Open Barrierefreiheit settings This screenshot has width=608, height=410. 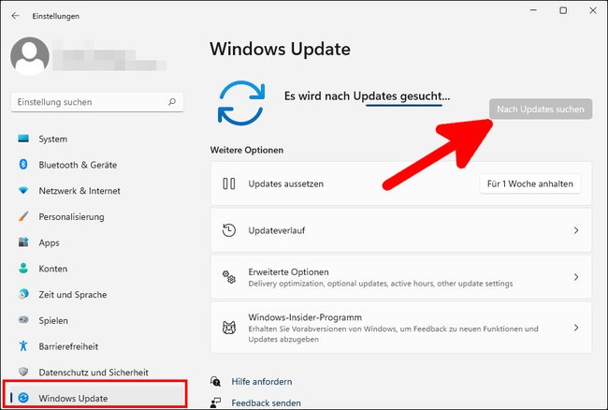tap(97, 346)
